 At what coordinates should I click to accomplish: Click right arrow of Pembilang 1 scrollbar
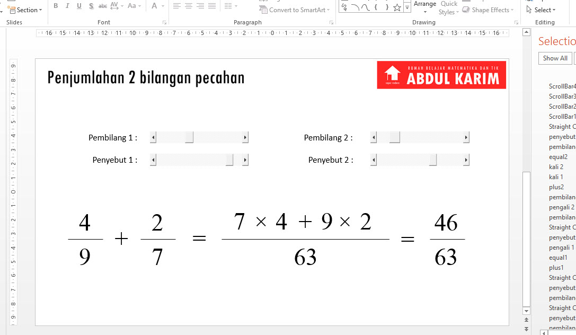(x=245, y=138)
